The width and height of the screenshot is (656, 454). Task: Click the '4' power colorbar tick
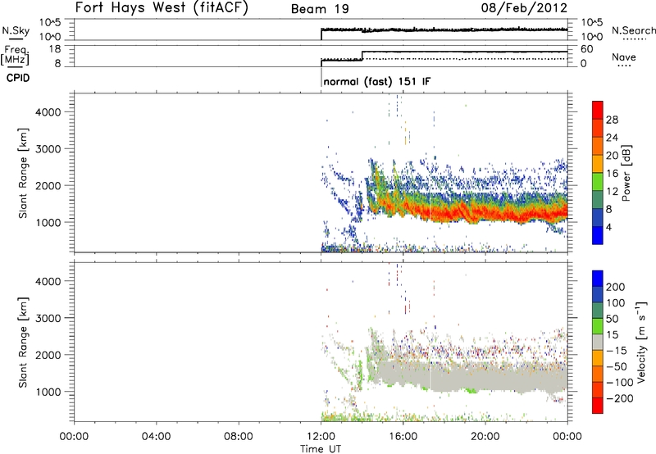pos(608,227)
